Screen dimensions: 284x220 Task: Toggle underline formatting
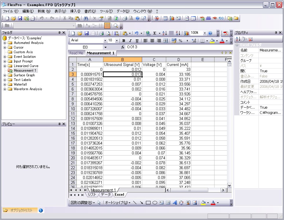click(x=137, y=41)
